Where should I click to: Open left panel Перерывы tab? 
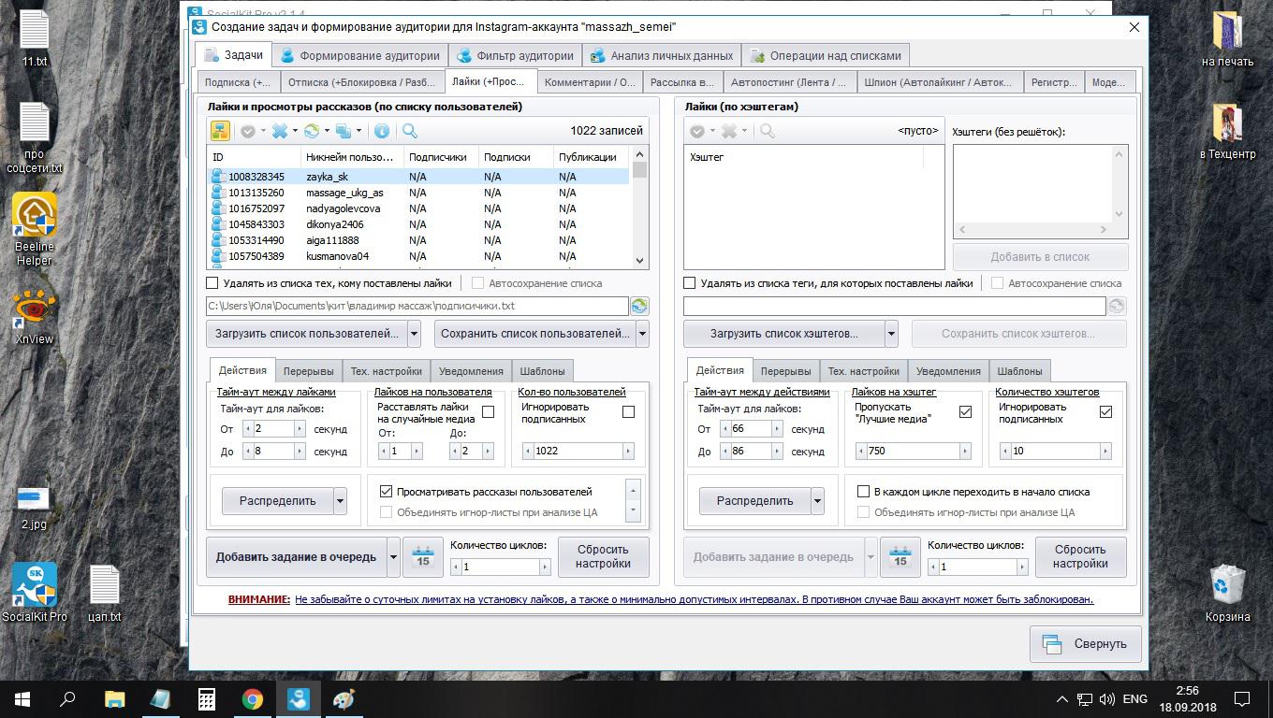[x=309, y=371]
